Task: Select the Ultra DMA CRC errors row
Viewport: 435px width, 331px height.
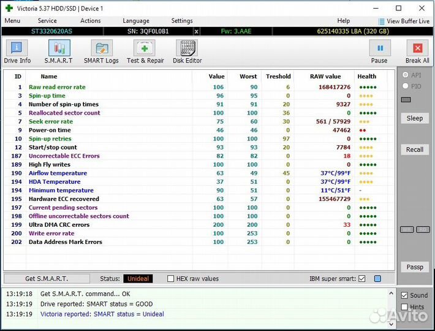Action: click(199, 224)
